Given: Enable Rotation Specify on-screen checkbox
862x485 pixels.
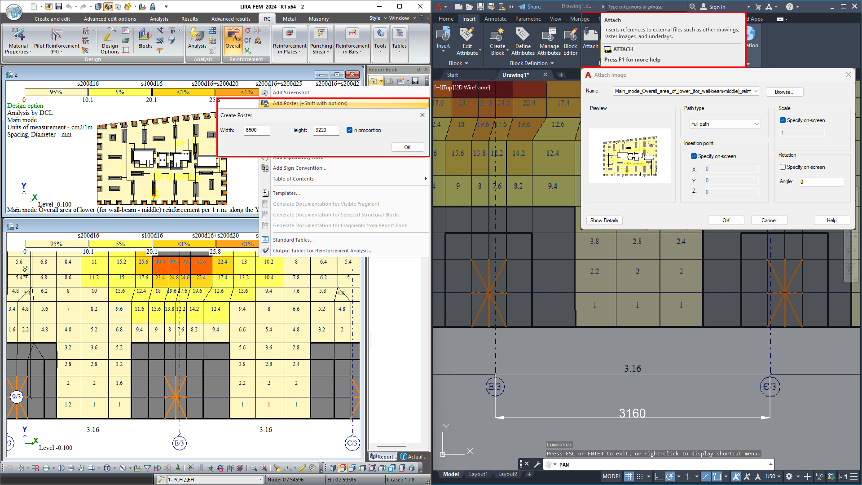Looking at the screenshot, I should tap(783, 167).
